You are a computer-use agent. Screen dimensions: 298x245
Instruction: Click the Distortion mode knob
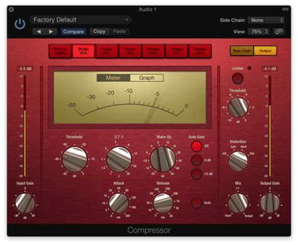(x=238, y=161)
